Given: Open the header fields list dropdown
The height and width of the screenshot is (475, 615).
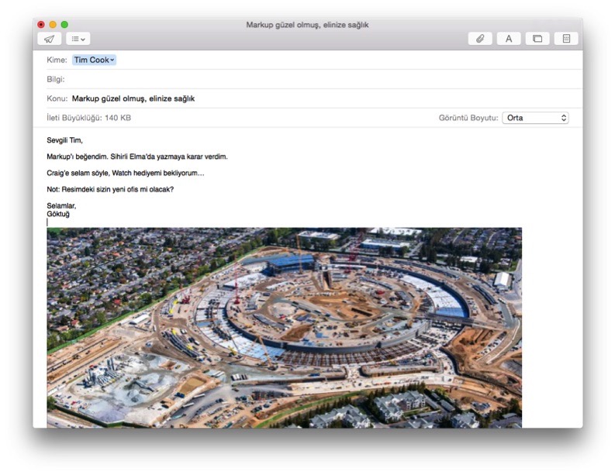Looking at the screenshot, I should 78,39.
